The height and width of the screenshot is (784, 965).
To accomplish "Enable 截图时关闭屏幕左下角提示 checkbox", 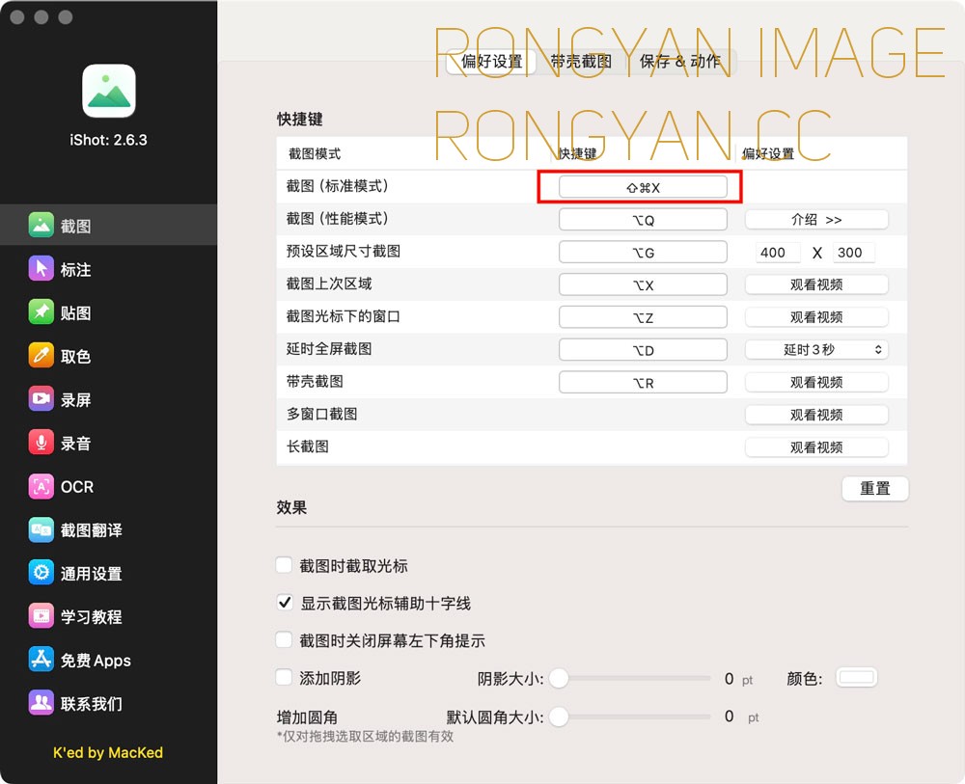I will point(284,640).
